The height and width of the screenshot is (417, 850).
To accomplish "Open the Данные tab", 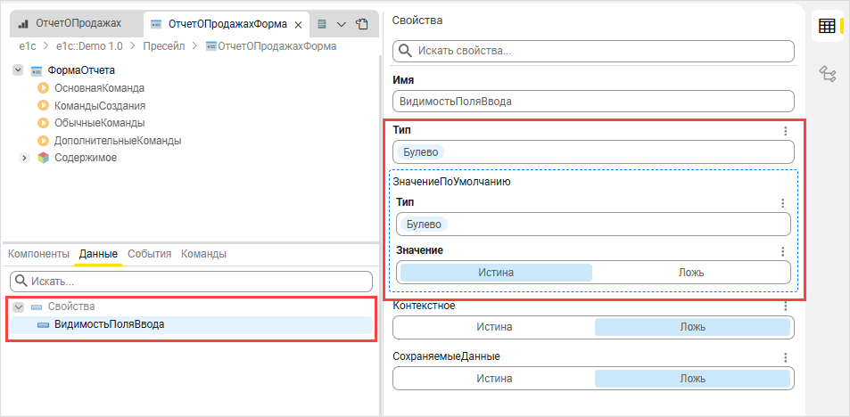I will [99, 254].
